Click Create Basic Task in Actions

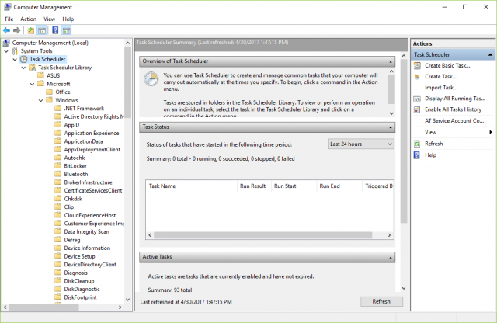[448, 65]
